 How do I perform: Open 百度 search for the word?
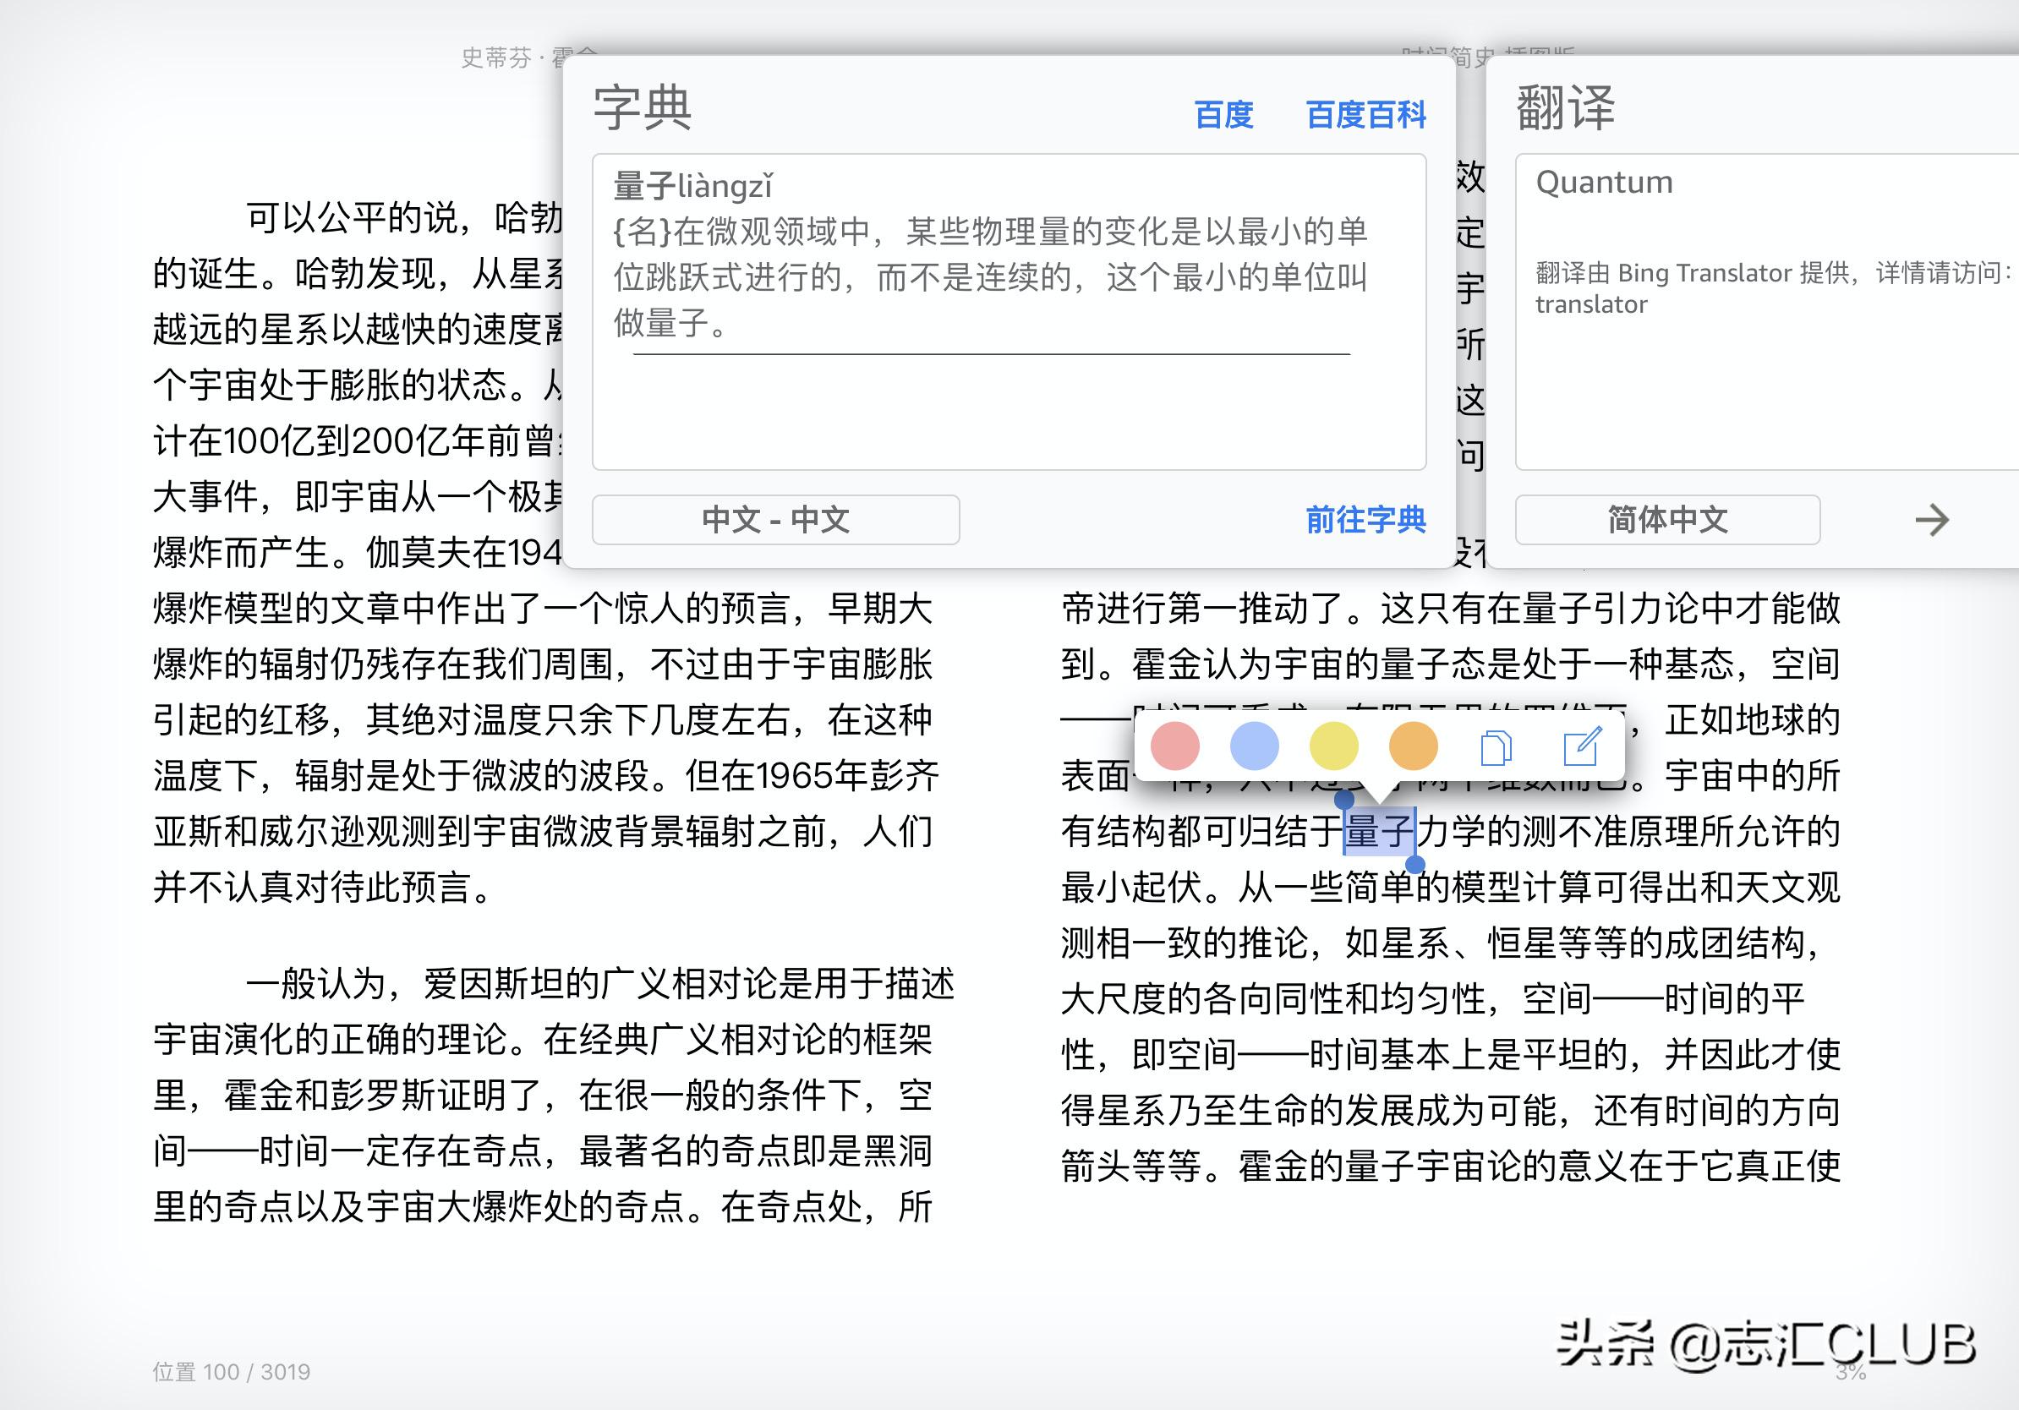pos(1223,115)
